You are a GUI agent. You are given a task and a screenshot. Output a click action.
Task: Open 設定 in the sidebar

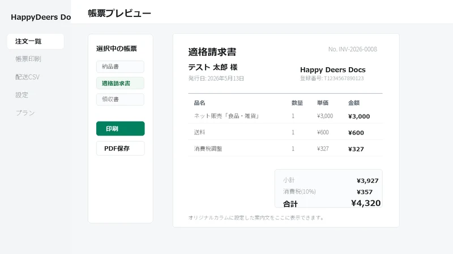22,95
